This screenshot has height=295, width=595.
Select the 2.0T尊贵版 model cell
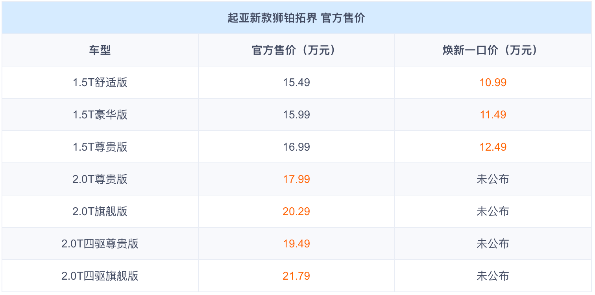[x=100, y=179]
